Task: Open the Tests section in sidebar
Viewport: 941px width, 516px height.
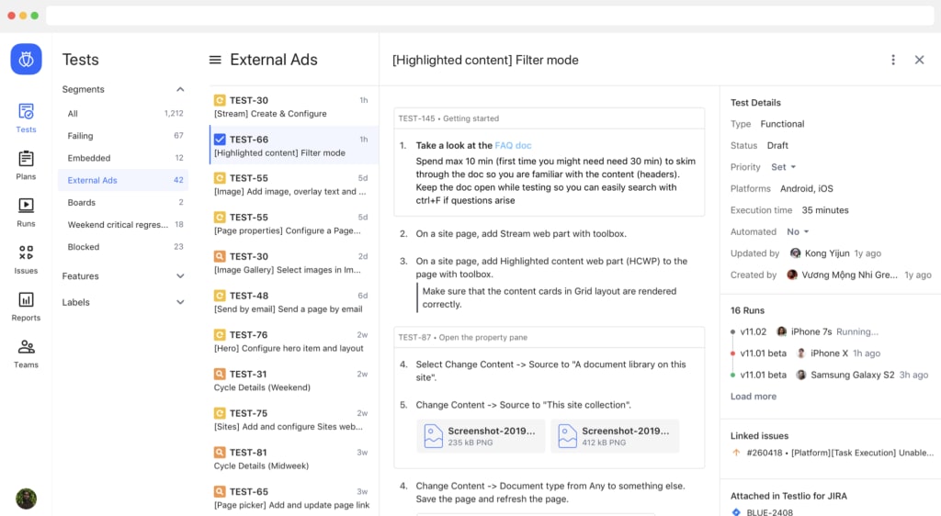Action: coord(26,117)
